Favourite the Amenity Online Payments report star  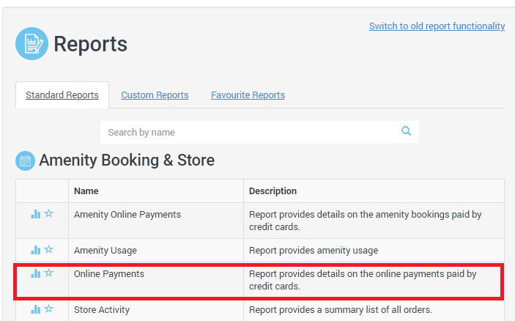(48, 213)
